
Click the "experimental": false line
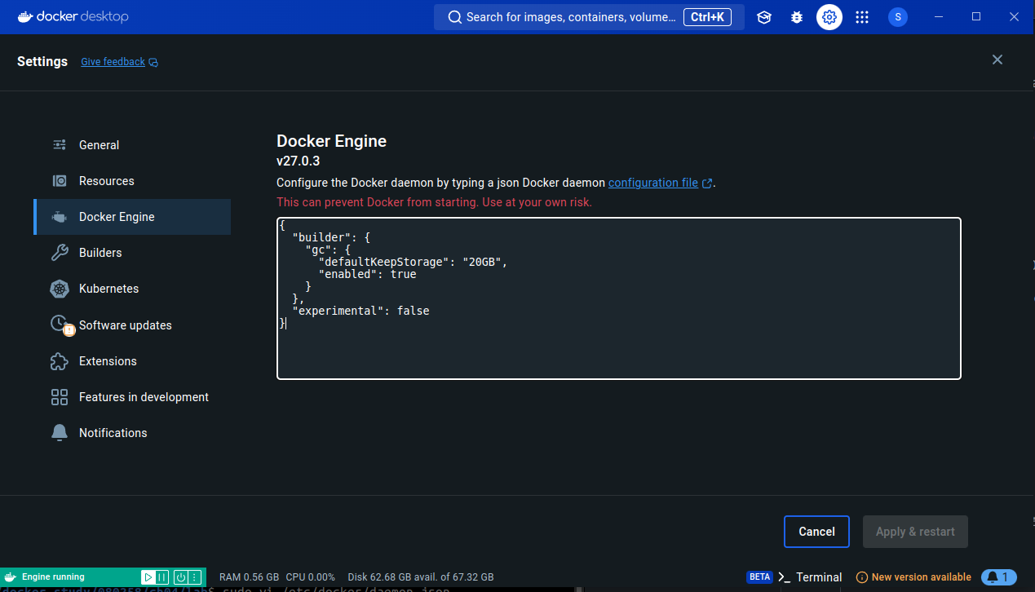[360, 311]
